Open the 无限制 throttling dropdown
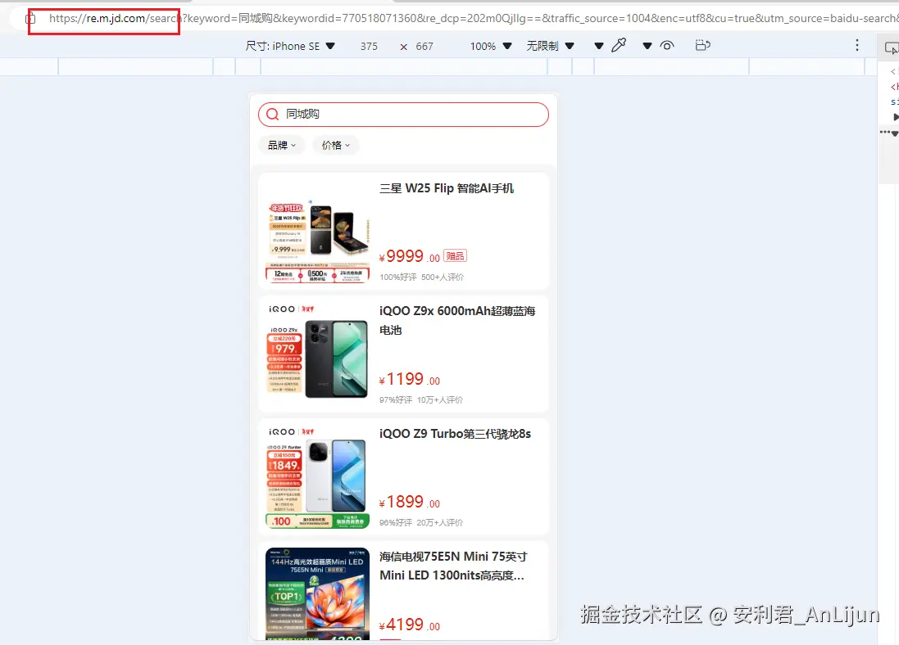 (x=550, y=46)
